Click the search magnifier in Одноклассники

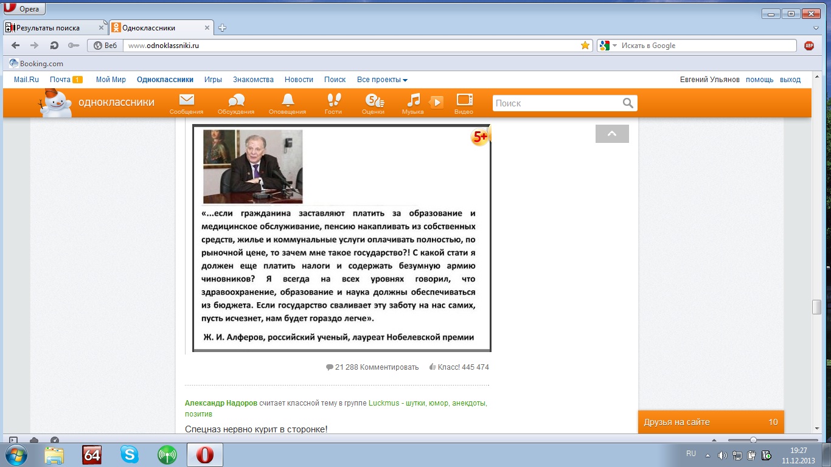628,103
